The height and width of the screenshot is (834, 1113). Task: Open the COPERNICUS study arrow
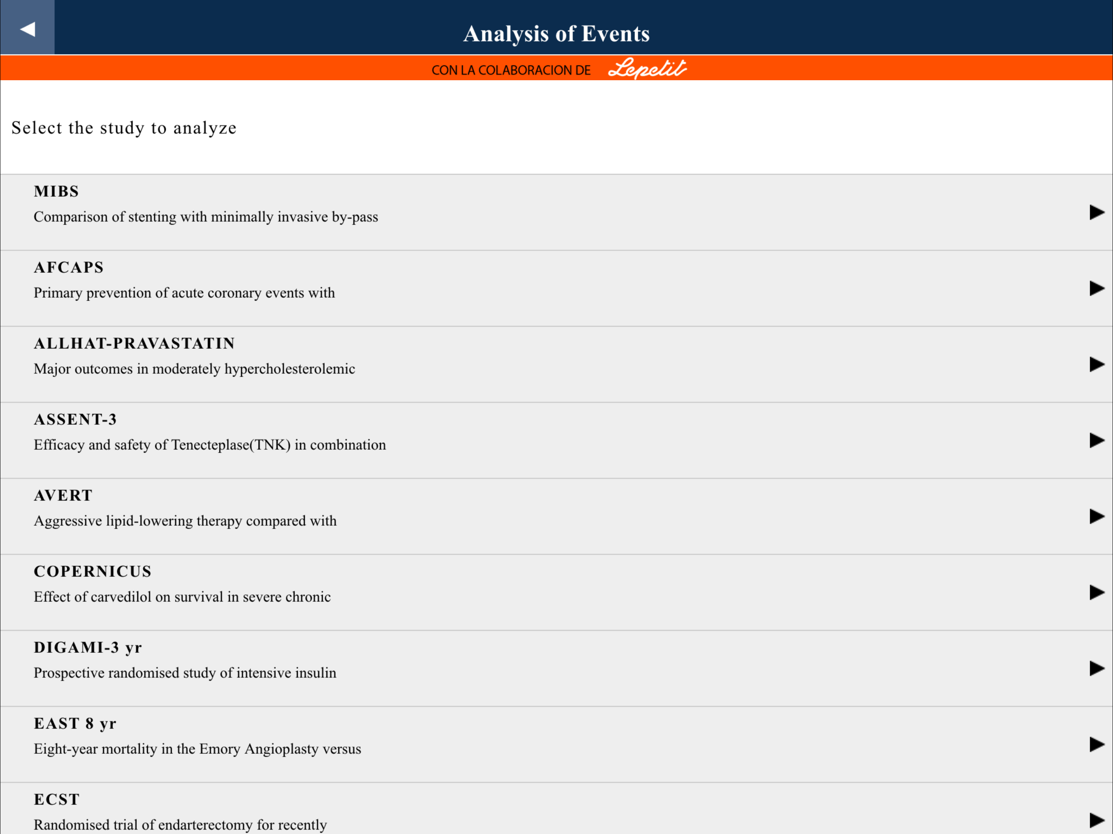point(1097,592)
